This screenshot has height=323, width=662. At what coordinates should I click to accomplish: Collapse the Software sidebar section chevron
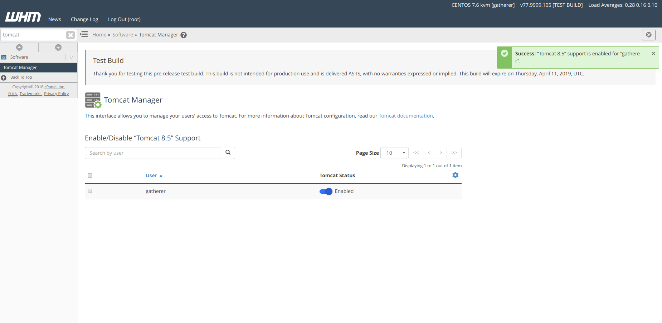point(71,57)
